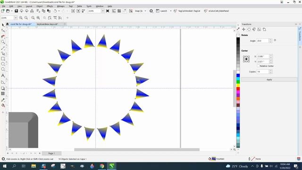The image size is (302, 170).
Task: Switch to Skew mode in Transform docker
Action: pos(264,29)
